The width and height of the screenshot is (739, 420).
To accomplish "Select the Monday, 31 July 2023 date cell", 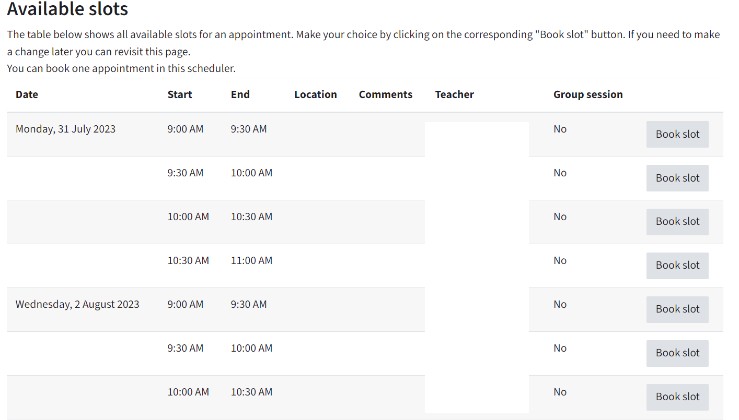I will [x=65, y=129].
